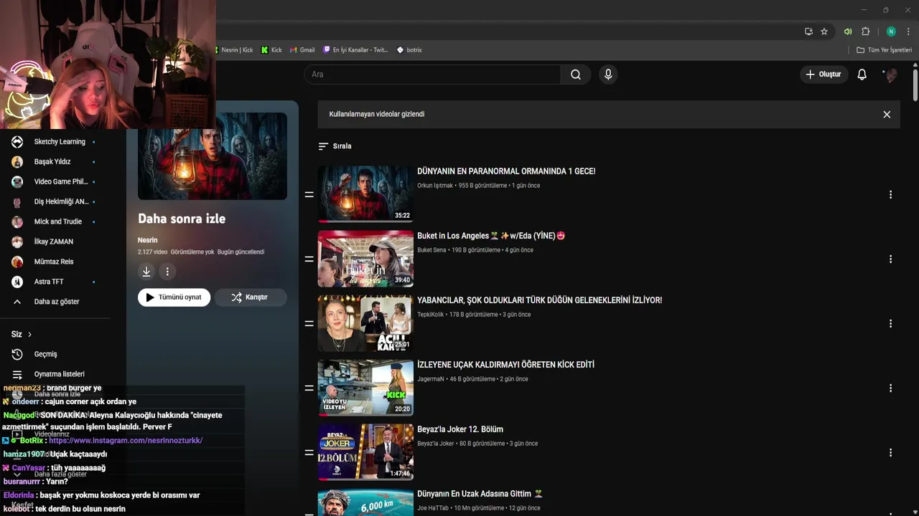919x516 pixels.
Task: Open the Gmail bookmark
Action: (x=302, y=50)
